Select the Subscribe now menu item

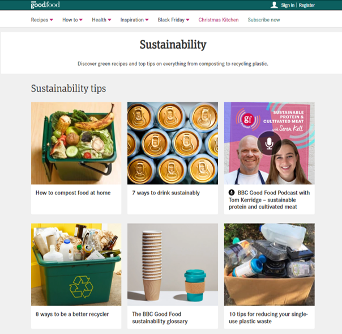coord(264,20)
